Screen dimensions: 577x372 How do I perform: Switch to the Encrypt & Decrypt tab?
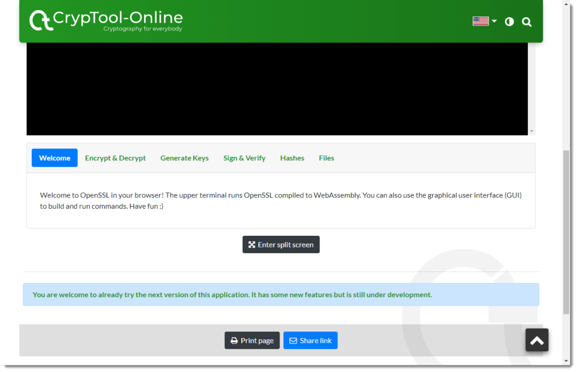(115, 158)
